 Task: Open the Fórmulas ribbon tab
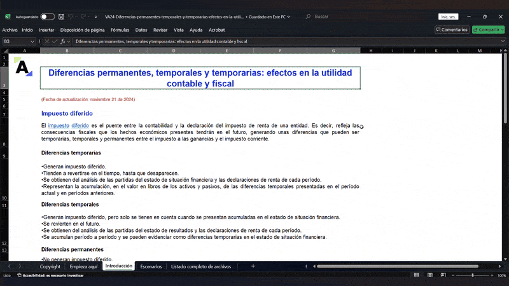pyautogui.click(x=120, y=29)
